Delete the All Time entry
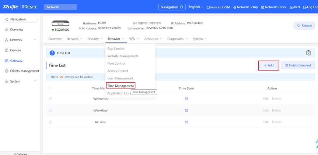318x155 pixels. (x=276, y=122)
